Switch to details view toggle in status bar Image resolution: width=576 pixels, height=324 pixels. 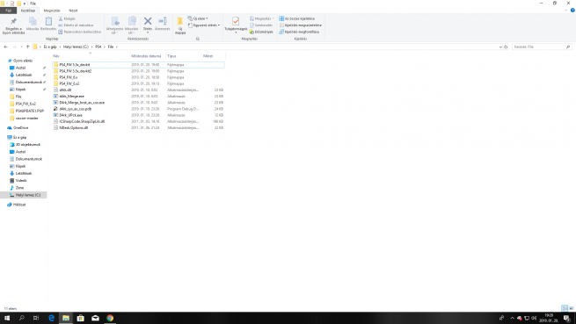[565, 308]
